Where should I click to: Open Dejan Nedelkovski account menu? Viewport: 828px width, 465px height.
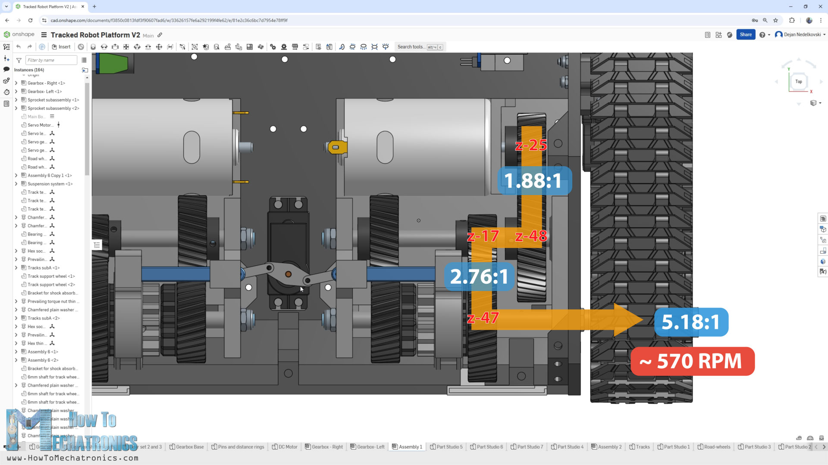coord(800,35)
